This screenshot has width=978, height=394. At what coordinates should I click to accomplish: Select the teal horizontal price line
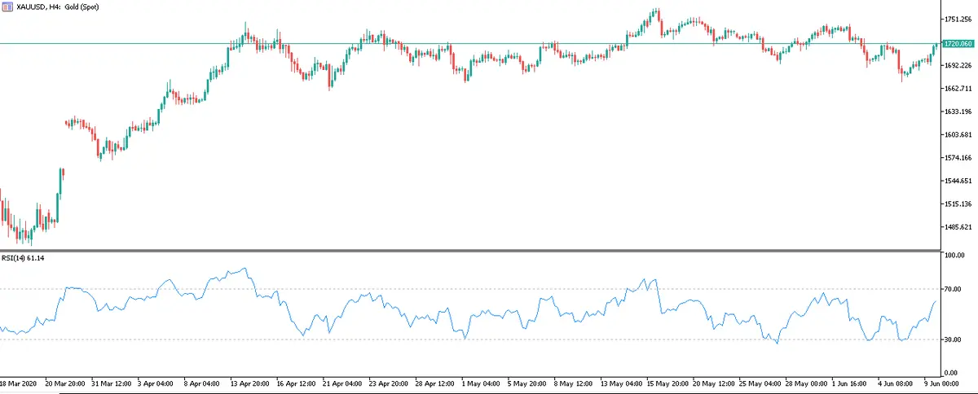click(489, 43)
